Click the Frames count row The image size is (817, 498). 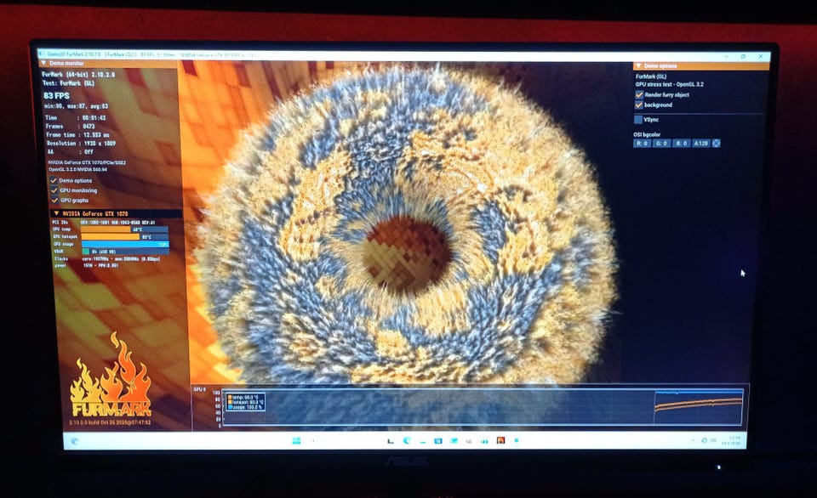pos(70,127)
